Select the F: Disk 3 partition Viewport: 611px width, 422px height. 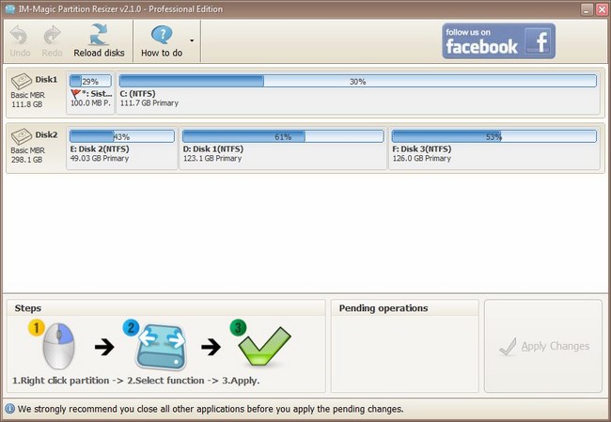click(x=493, y=153)
